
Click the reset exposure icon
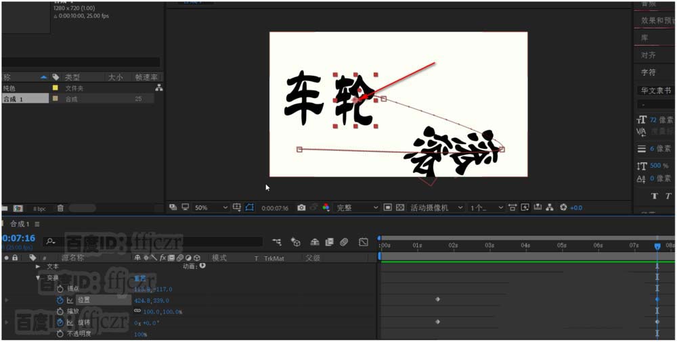tap(563, 207)
